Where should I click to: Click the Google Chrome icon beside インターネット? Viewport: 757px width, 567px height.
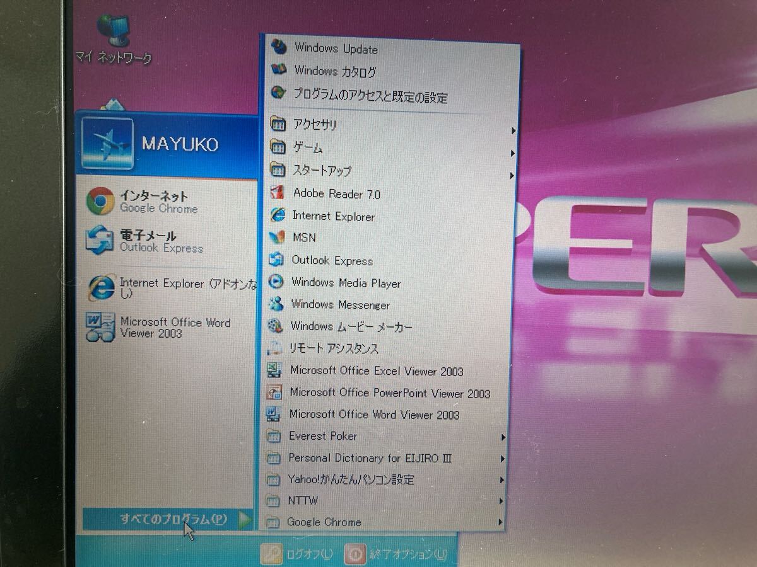pos(100,201)
